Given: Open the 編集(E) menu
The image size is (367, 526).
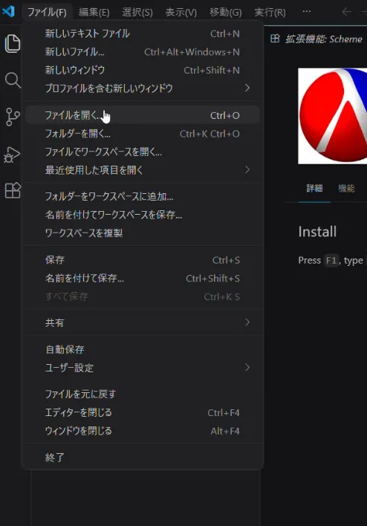Looking at the screenshot, I should click(94, 12).
